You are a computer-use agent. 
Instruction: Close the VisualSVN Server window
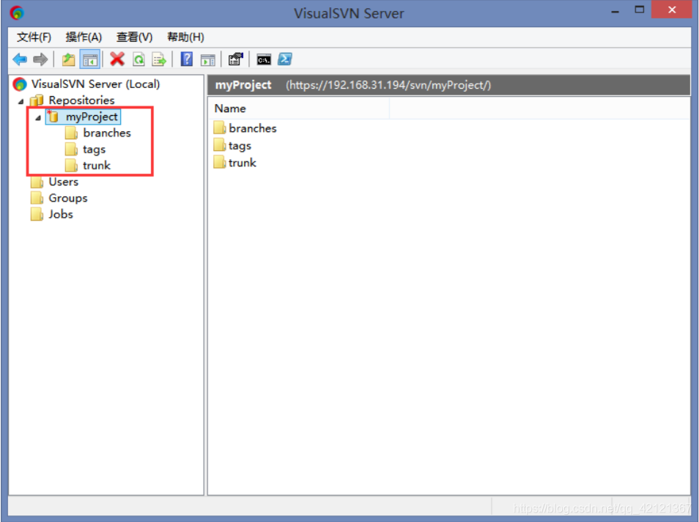point(672,10)
